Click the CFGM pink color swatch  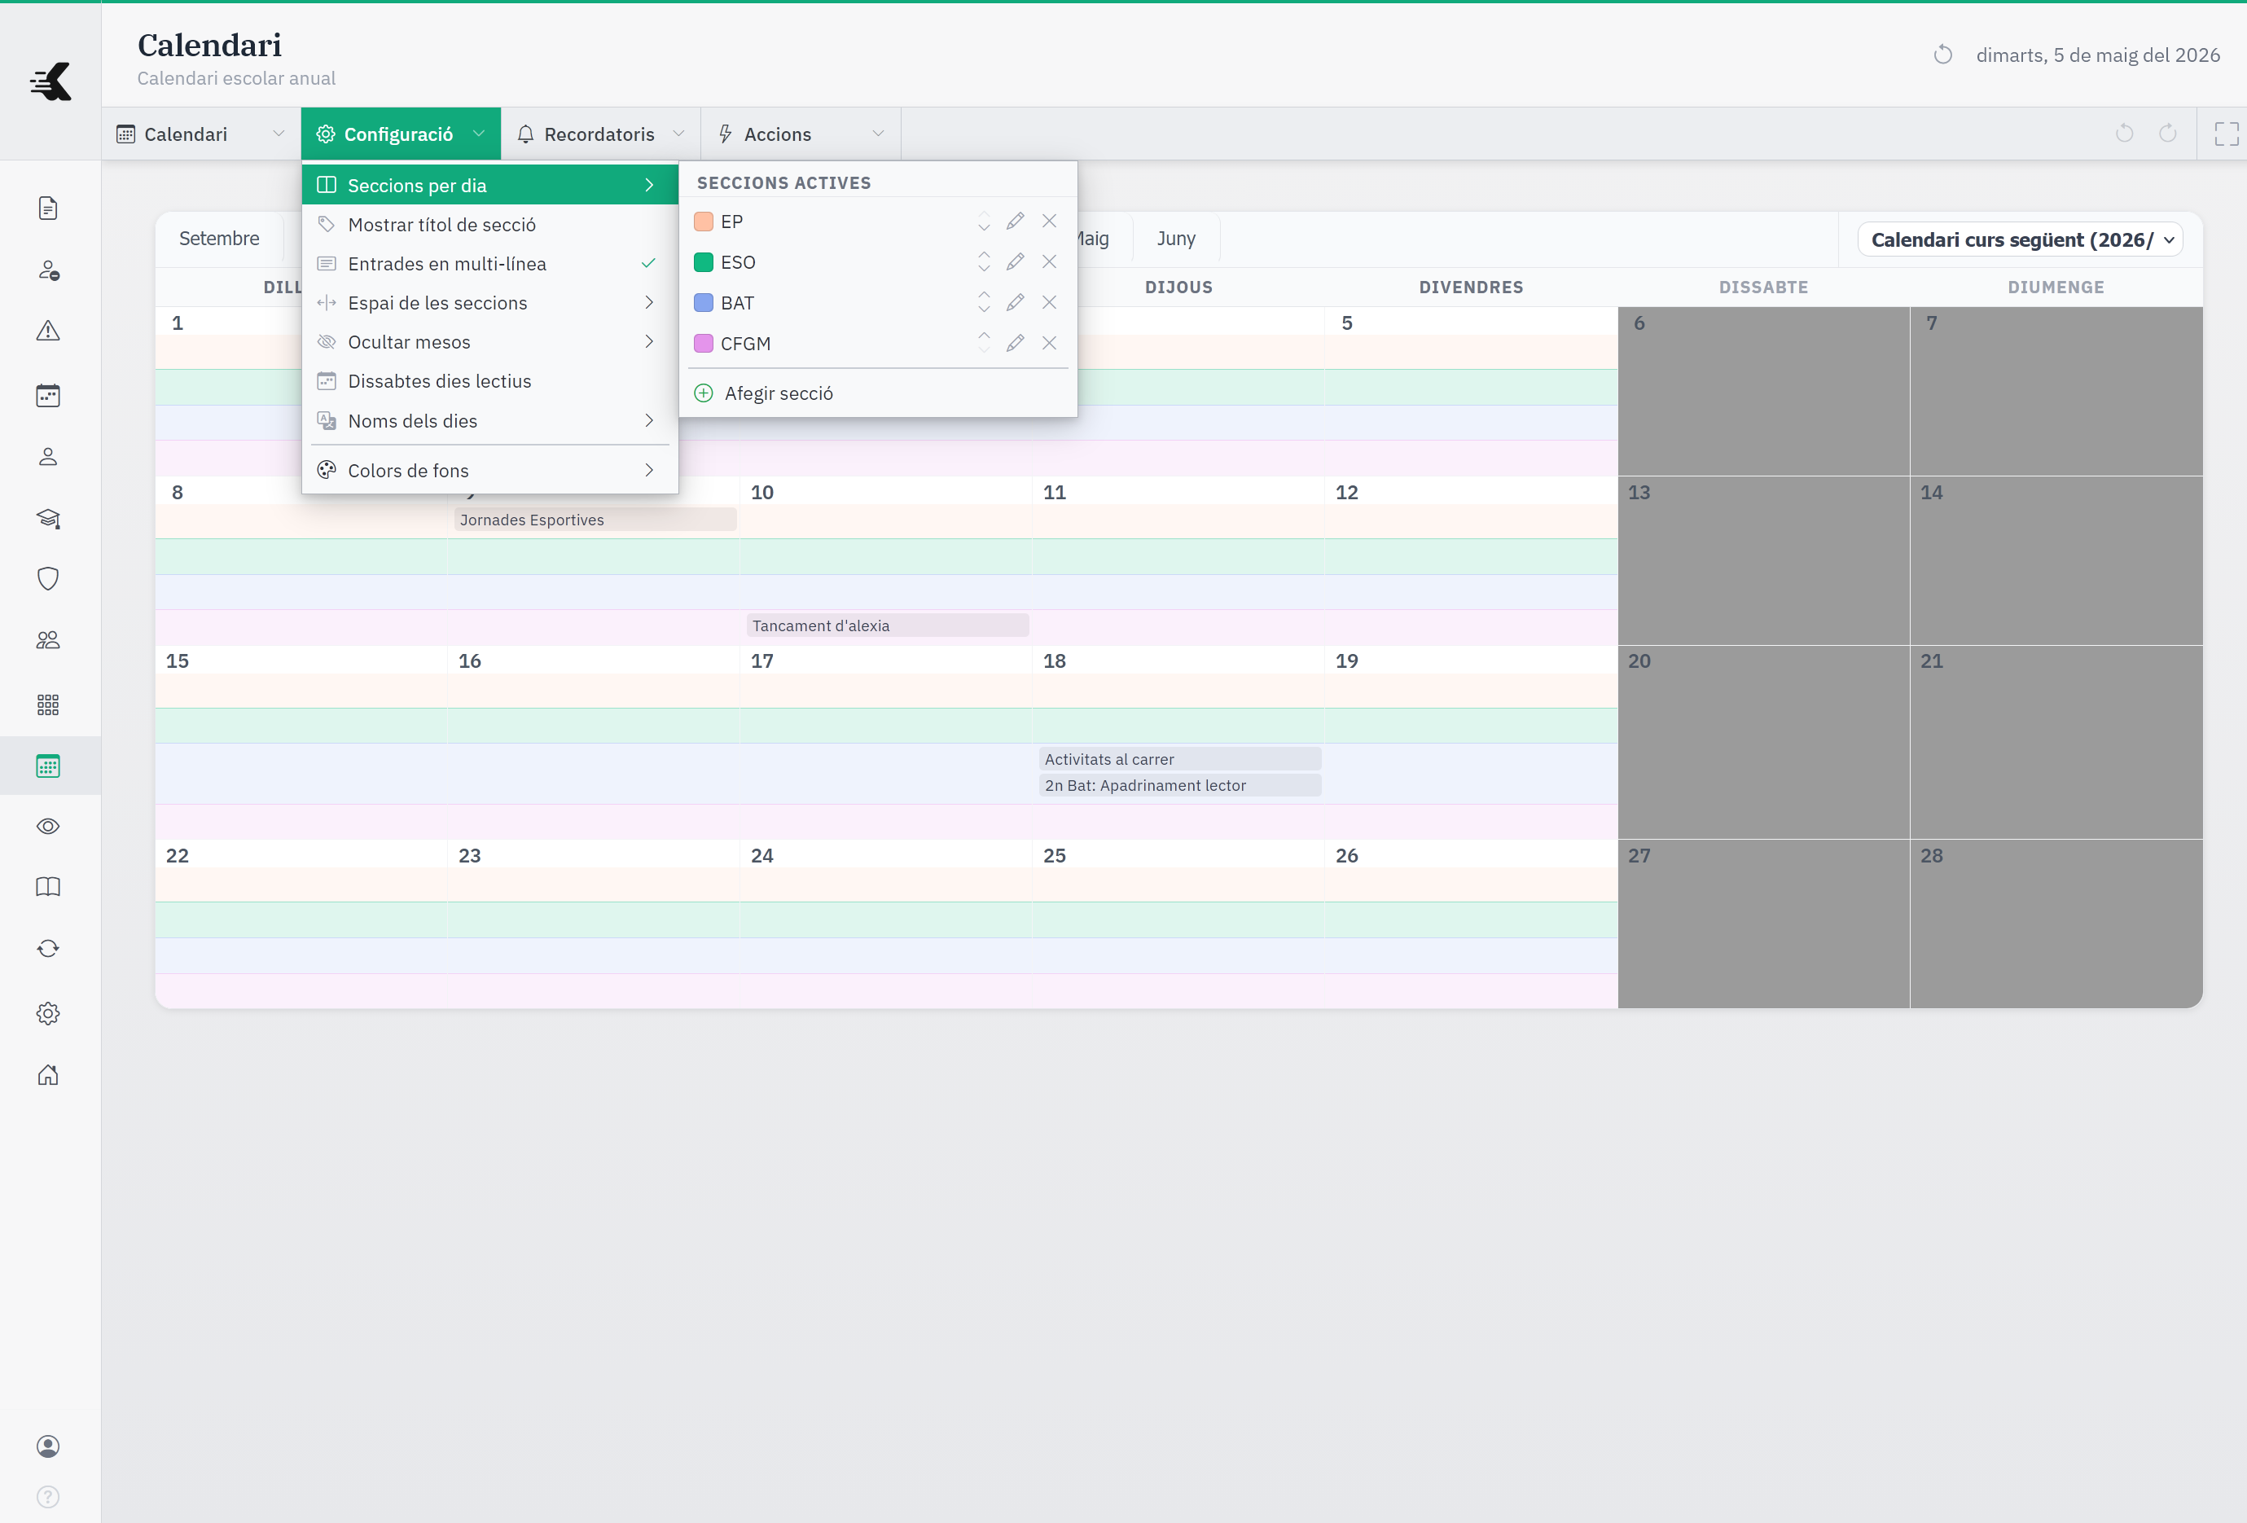pos(704,343)
